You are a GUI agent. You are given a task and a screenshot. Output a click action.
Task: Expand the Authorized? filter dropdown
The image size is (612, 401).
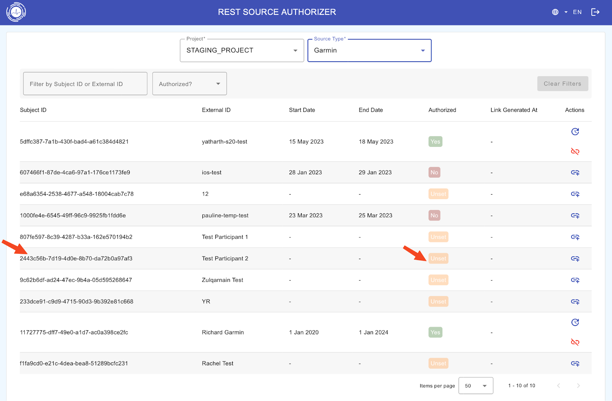[189, 84]
